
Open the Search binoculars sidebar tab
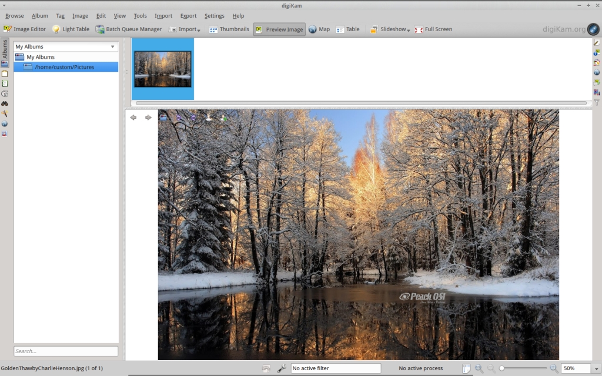click(x=5, y=104)
